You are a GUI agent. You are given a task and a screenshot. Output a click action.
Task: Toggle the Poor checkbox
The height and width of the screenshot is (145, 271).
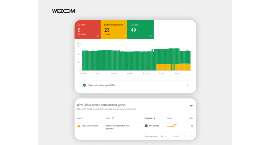coord(79,25)
